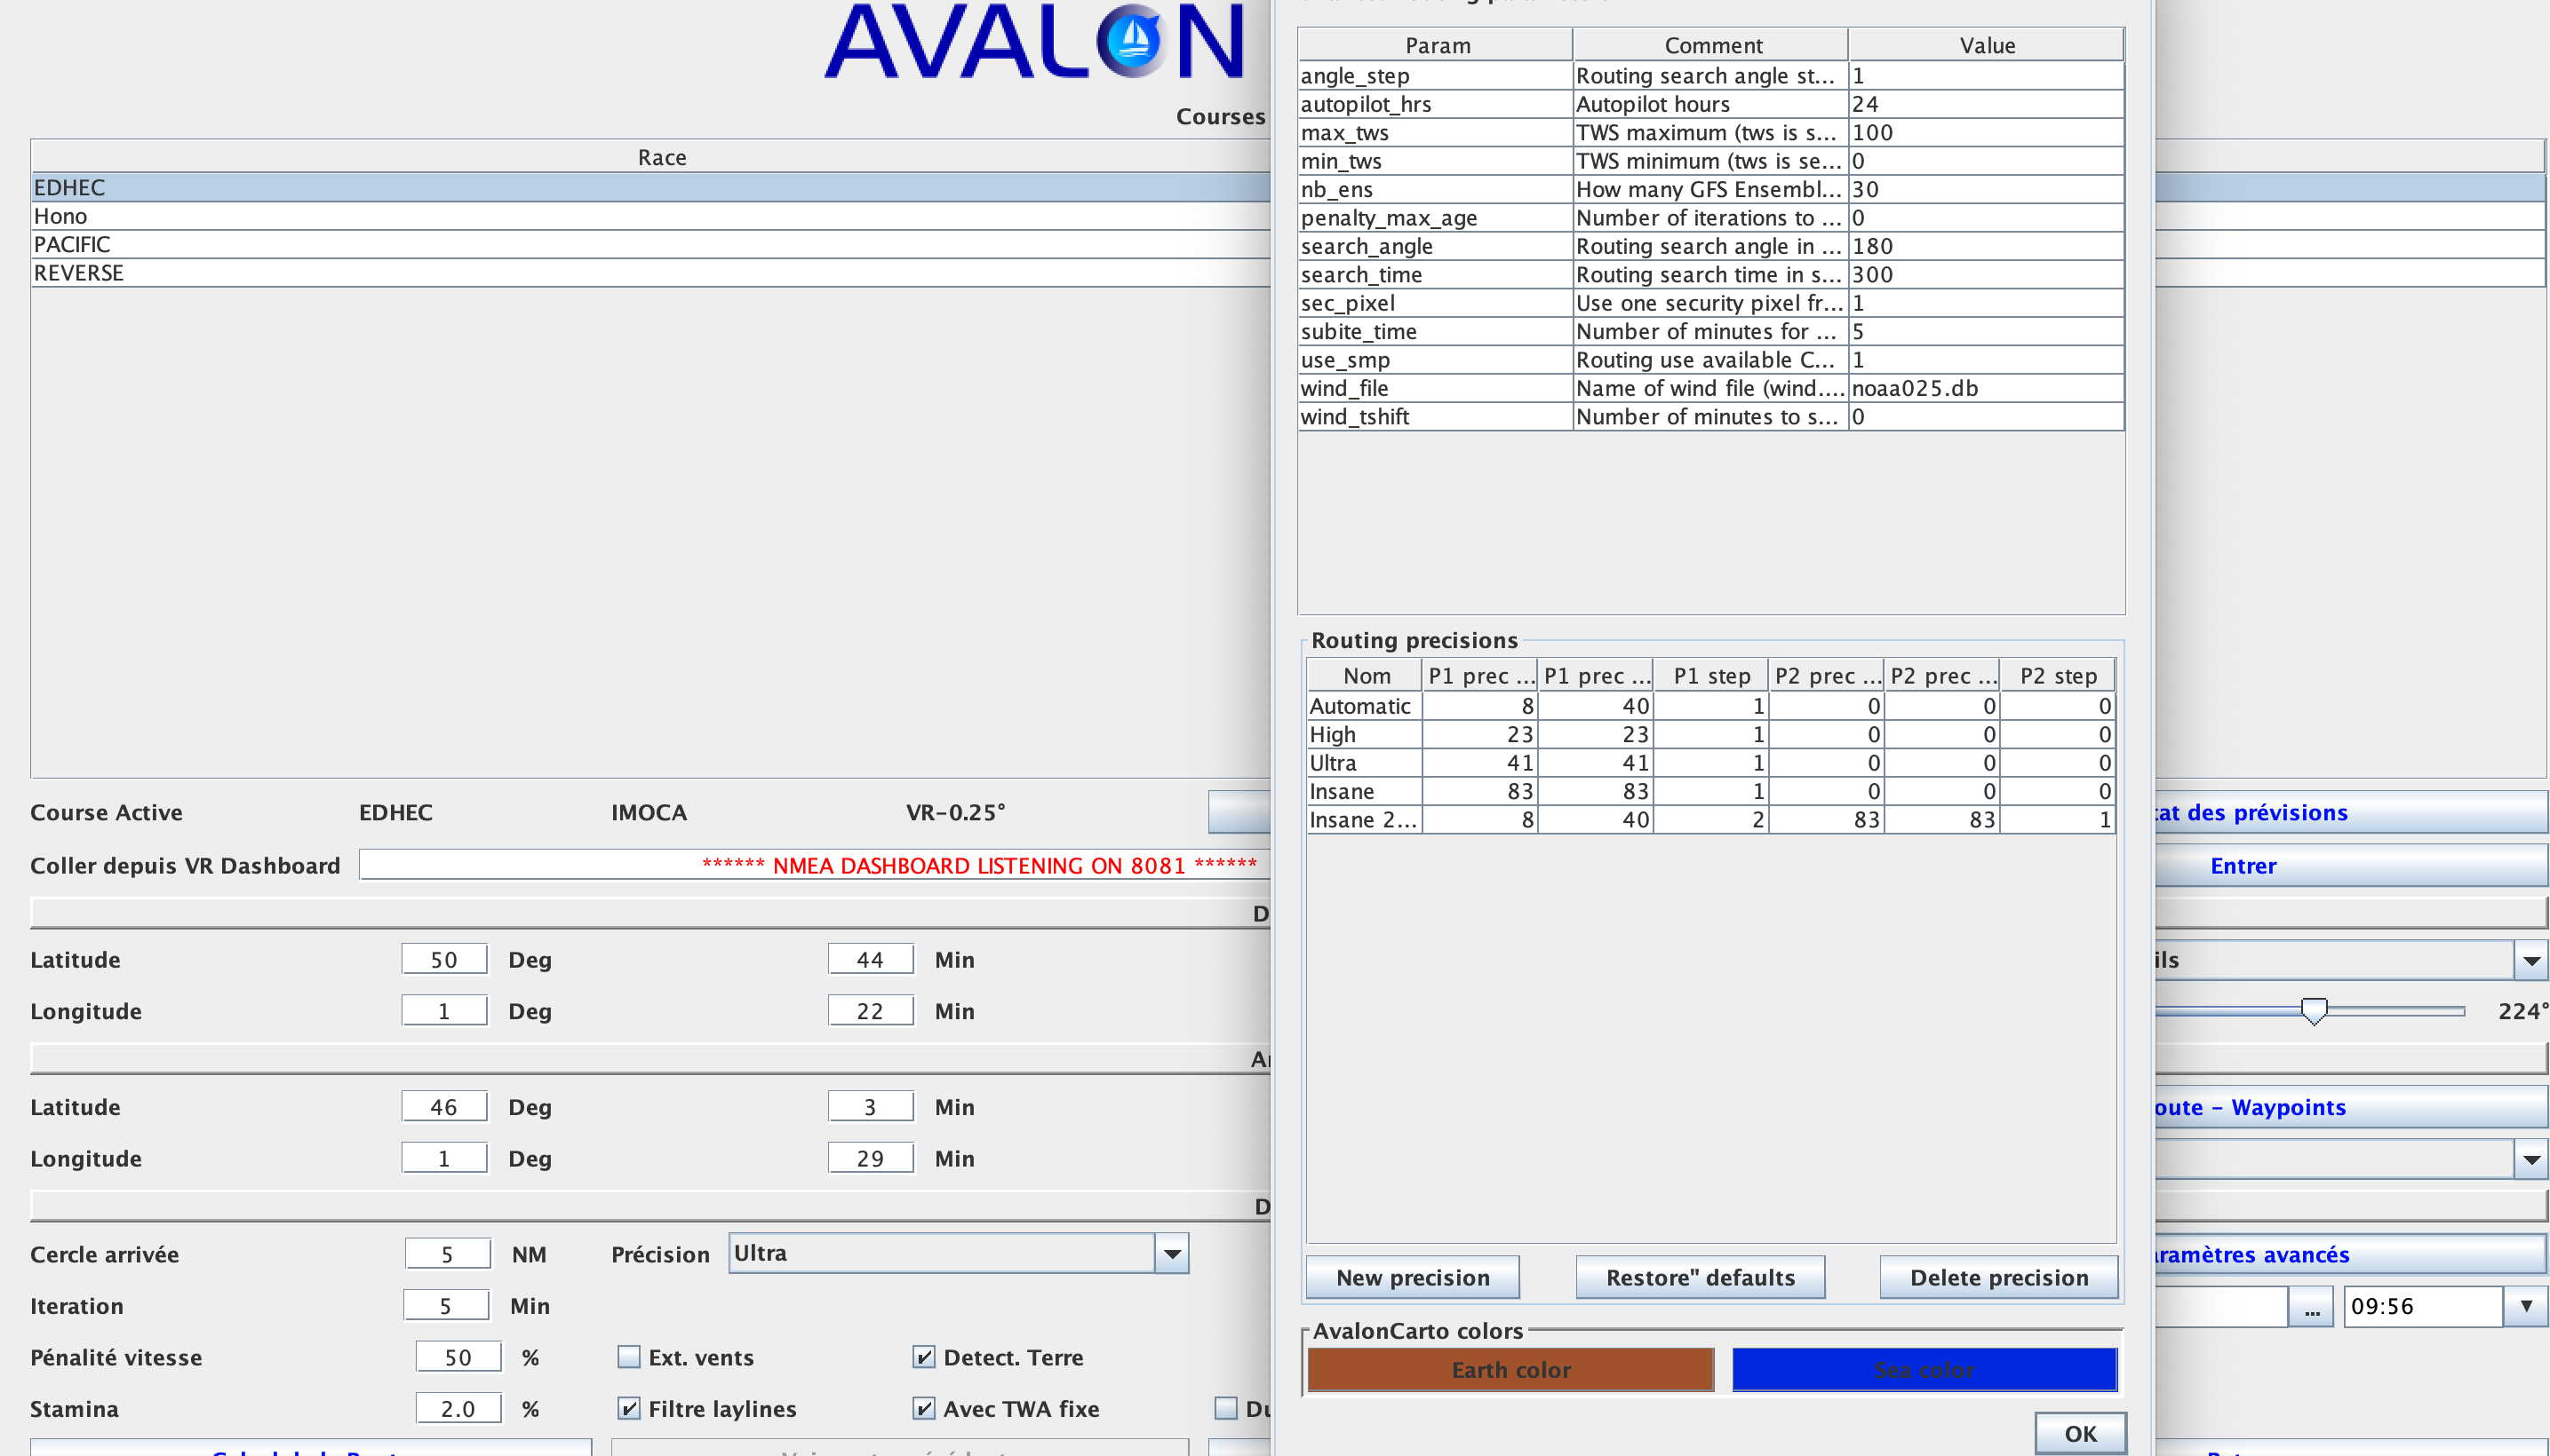The image size is (2550, 1456).
Task: Click the departure Latitude minutes field 44
Action: point(871,959)
